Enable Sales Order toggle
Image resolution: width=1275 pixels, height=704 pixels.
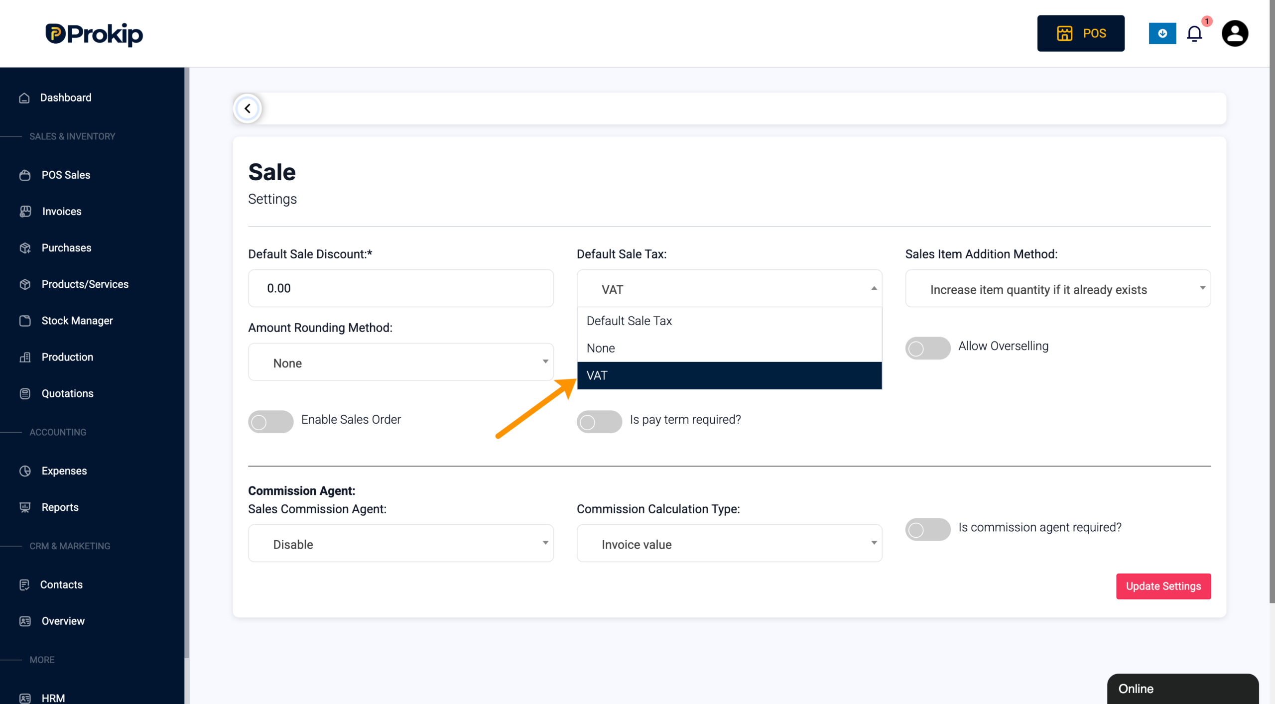tap(270, 422)
